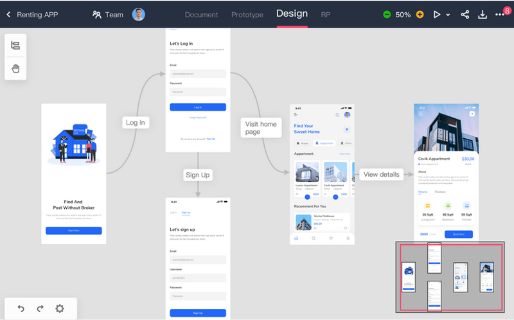Click the 50% zoom level value
Image resolution: width=514 pixels, height=320 pixels.
pyautogui.click(x=403, y=15)
